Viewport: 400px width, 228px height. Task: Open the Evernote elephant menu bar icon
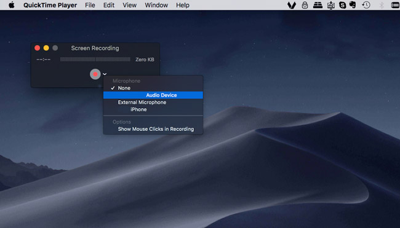click(x=353, y=5)
